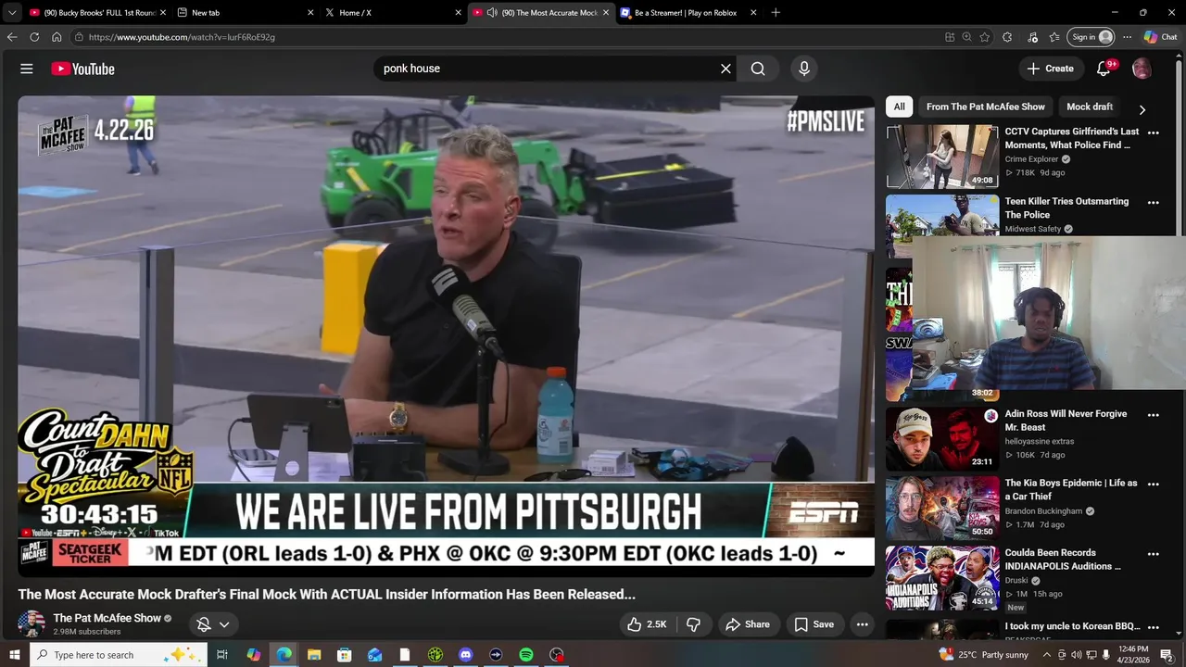
Task: Submit the search with the magnifier button
Action: click(758, 69)
